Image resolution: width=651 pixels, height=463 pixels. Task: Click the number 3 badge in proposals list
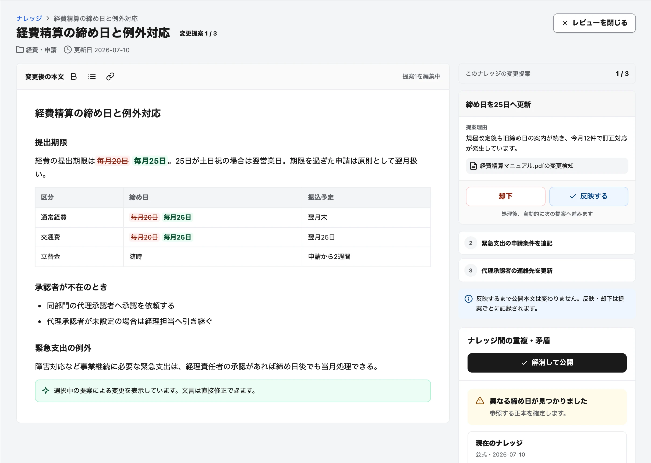coord(471,271)
